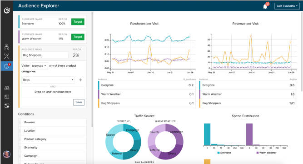This screenshot has height=164, width=303.
Task: Click the Warm Weather audience card name
Action: [31, 39]
